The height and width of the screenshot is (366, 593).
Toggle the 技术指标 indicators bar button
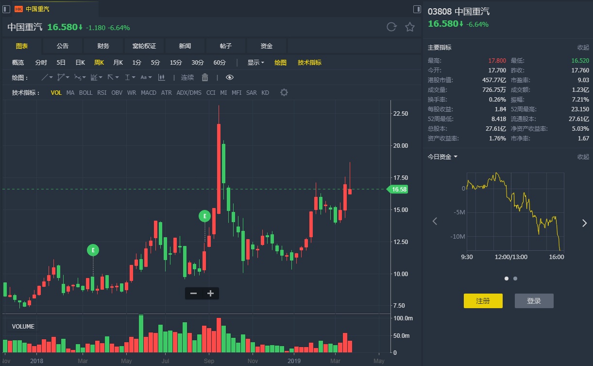[309, 62]
